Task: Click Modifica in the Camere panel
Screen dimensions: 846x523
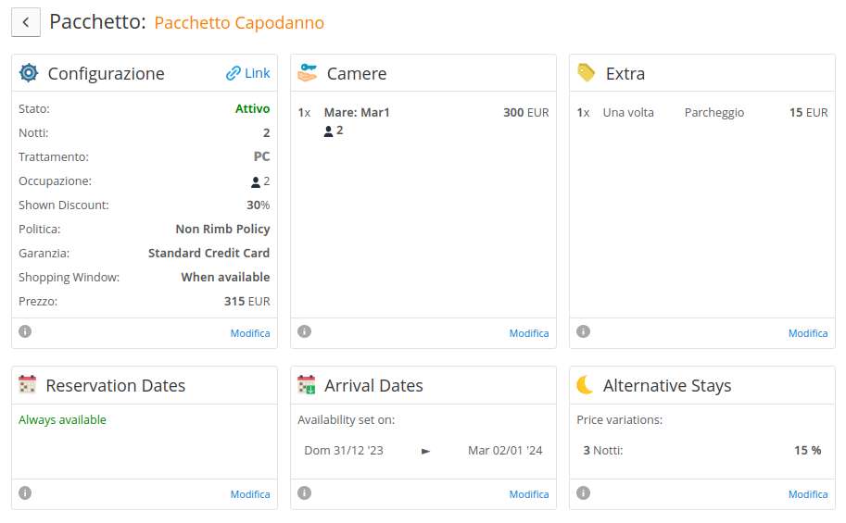Action: pyautogui.click(x=529, y=333)
